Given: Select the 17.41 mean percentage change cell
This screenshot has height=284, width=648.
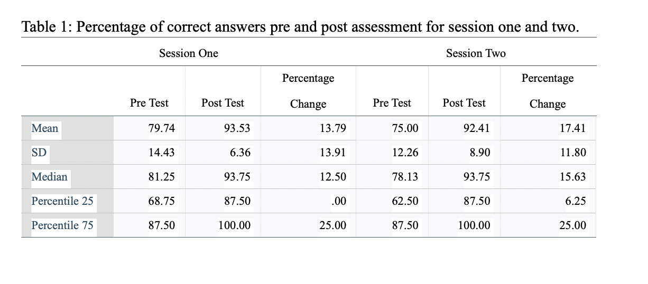Looking at the screenshot, I should (x=573, y=128).
